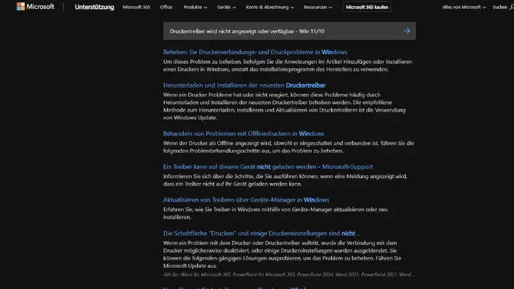Open Die Schaltfläche "Drucken" result link

pyautogui.click(x=262, y=234)
